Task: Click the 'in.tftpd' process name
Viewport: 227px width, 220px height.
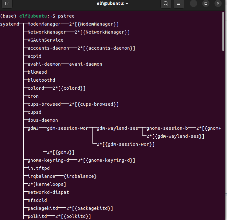Action: pos(38,168)
